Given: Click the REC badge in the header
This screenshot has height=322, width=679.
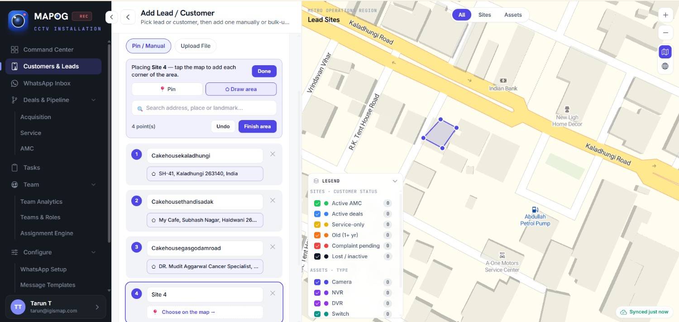Looking at the screenshot, I should [82, 16].
